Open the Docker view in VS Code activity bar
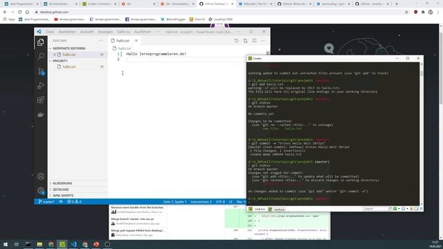Screen dimensions: 443x249 coord(41,114)
